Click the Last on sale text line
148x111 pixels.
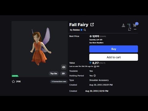(x=84, y=66)
